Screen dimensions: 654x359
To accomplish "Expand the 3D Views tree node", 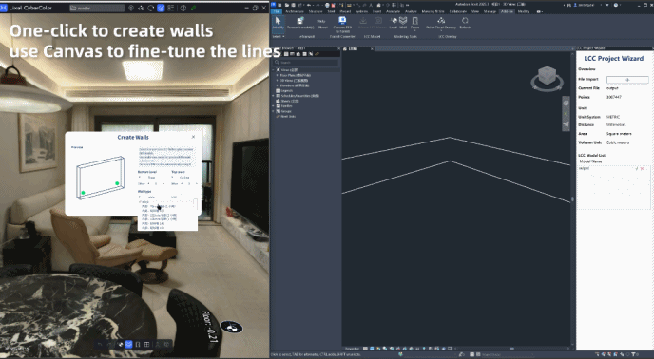I will click(x=278, y=81).
